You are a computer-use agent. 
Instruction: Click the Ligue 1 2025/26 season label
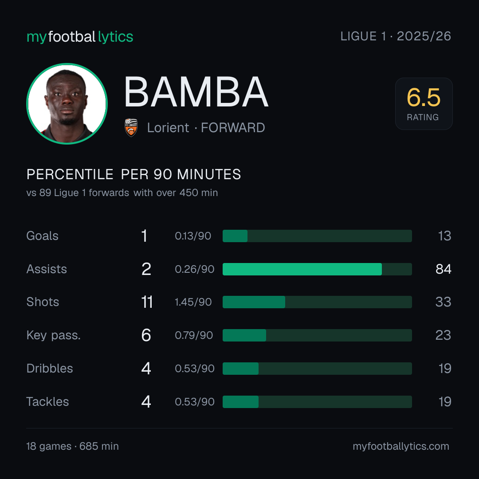coord(396,36)
